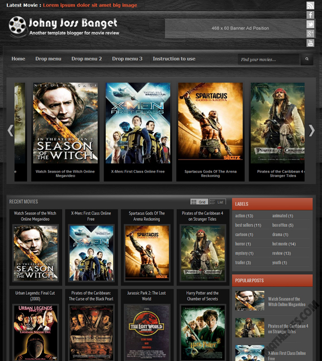Filter by drama (1) label
Screen dimensions: 322x361
click(280, 235)
